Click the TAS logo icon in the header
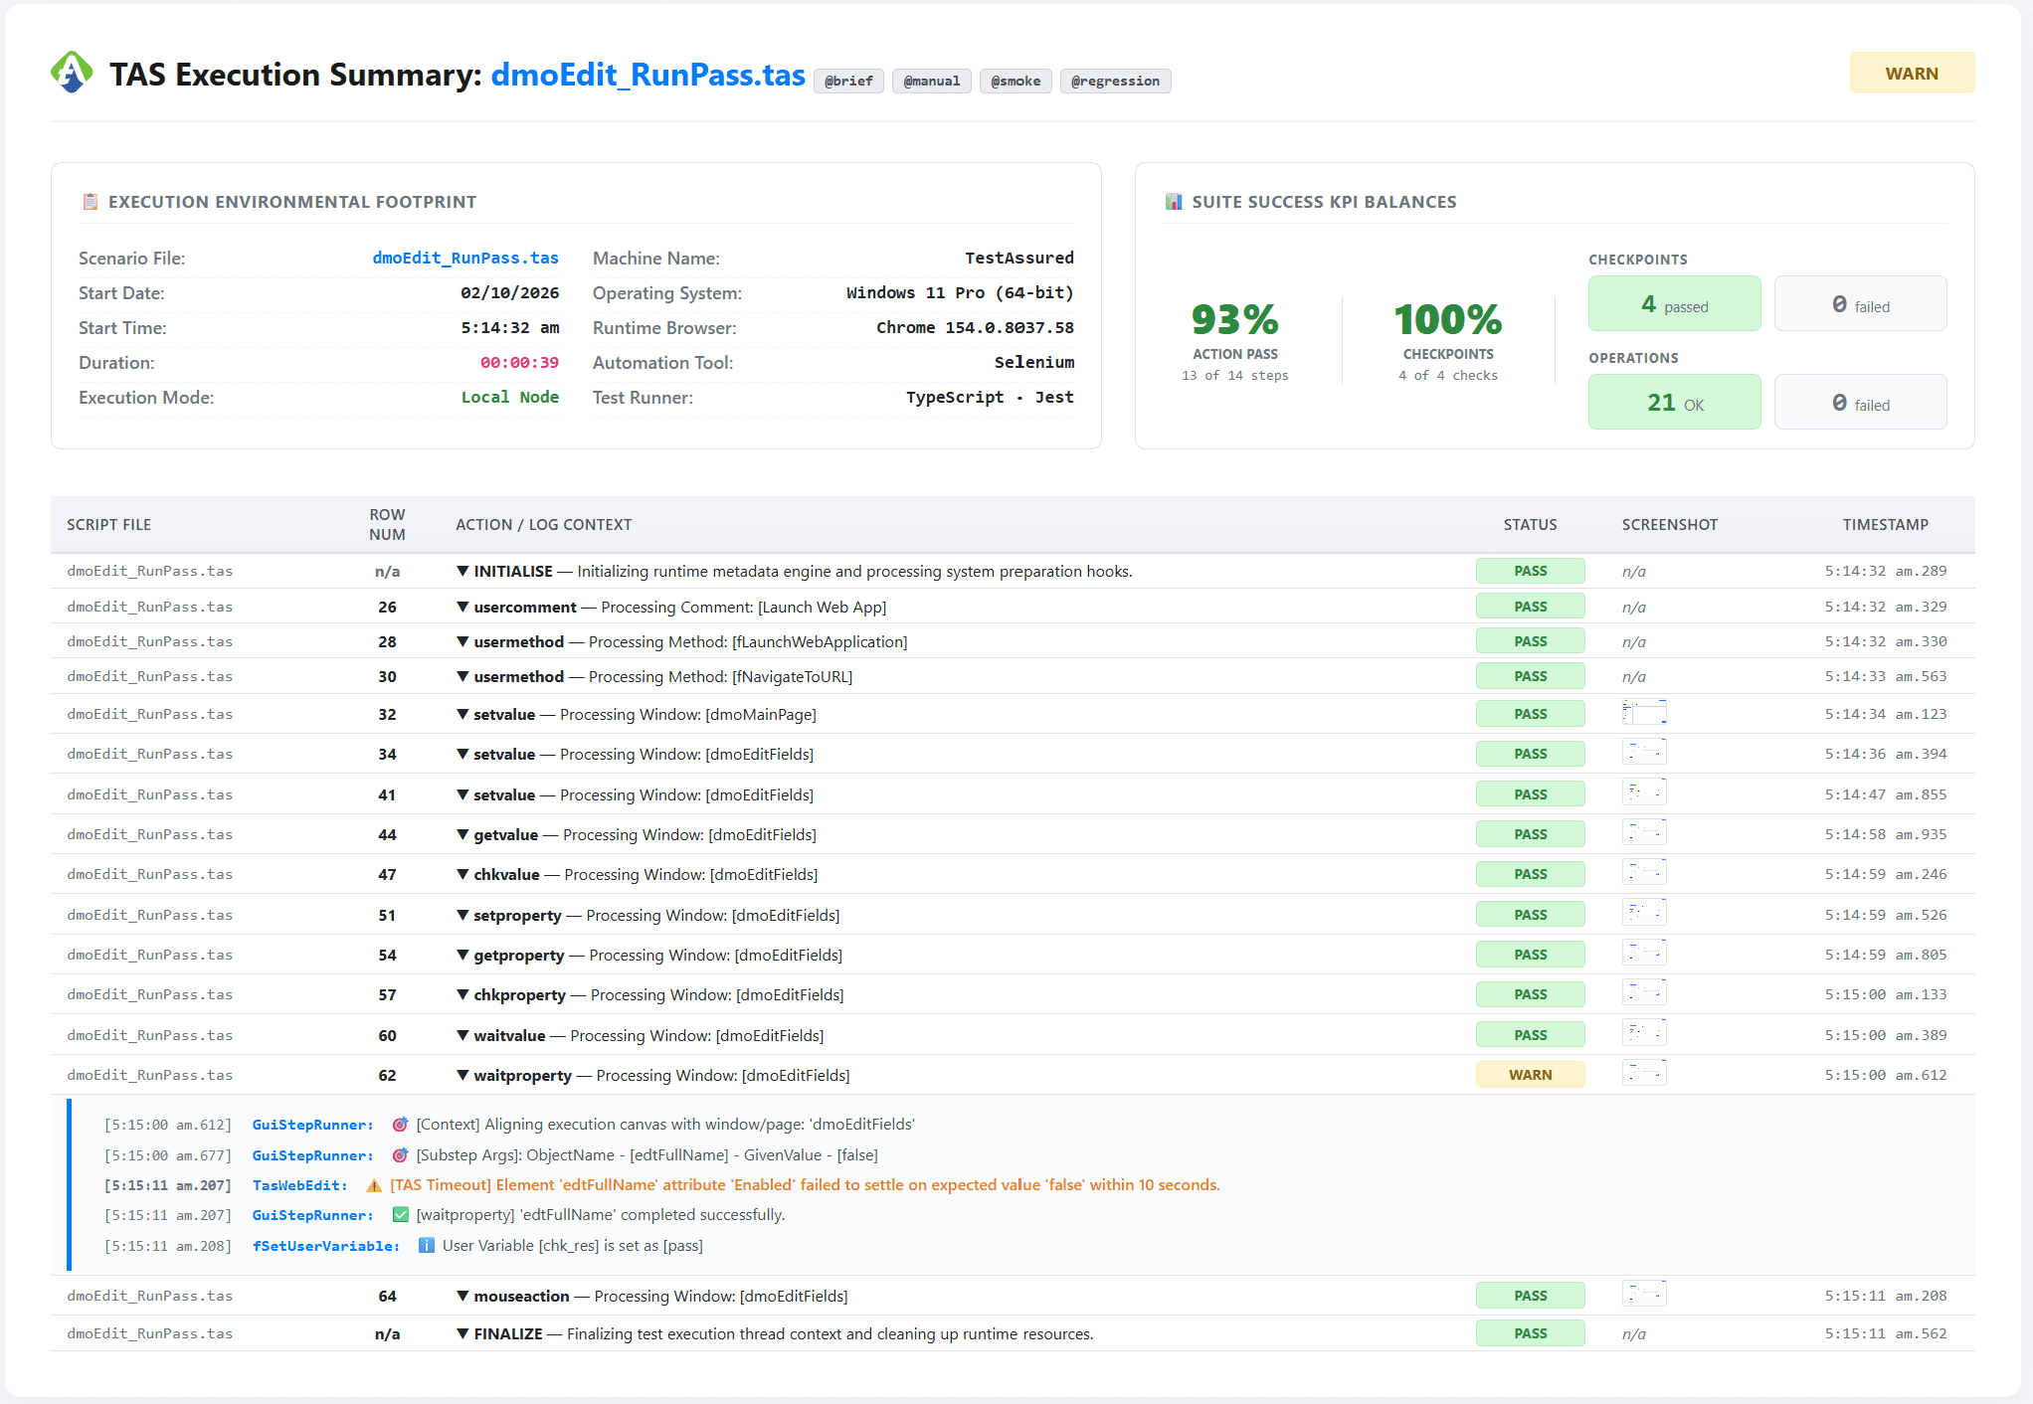2033x1404 pixels. point(72,73)
